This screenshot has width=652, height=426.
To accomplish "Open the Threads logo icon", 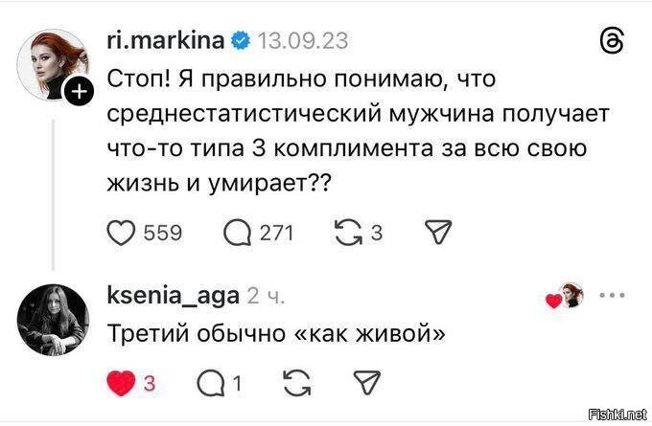I will point(612,39).
